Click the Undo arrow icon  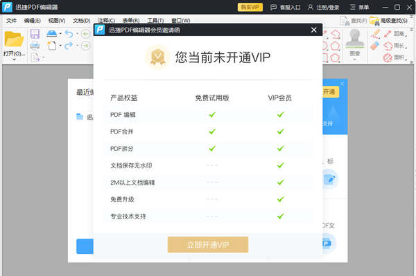tap(69, 34)
